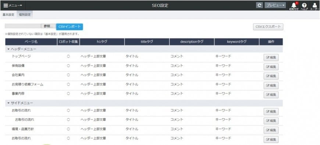The height and width of the screenshot is (145, 320).
Task: Click the 参照... browse button
Action: tap(48, 26)
